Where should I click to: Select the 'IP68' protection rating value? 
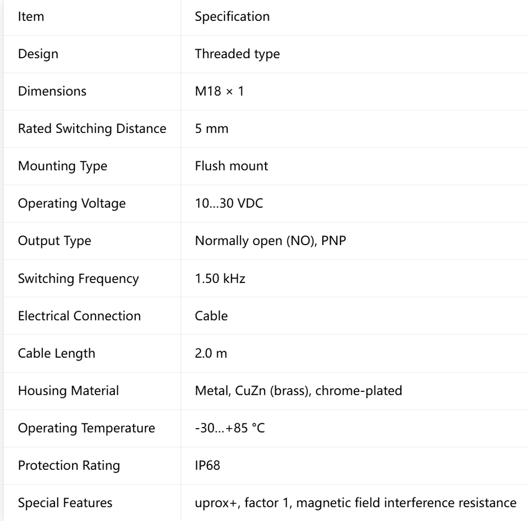pos(207,465)
